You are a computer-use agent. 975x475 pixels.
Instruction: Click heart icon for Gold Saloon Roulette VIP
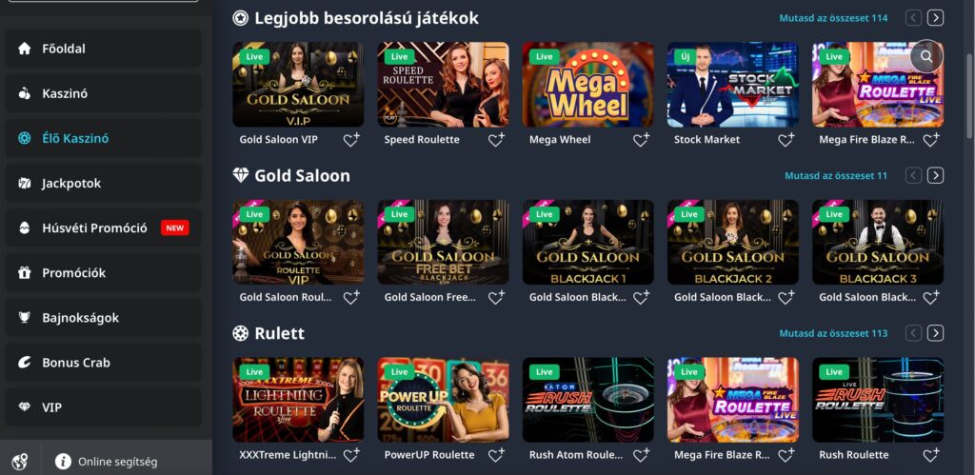(x=351, y=298)
